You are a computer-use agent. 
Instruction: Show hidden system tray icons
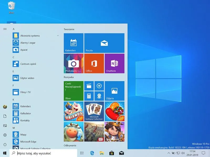(169, 153)
